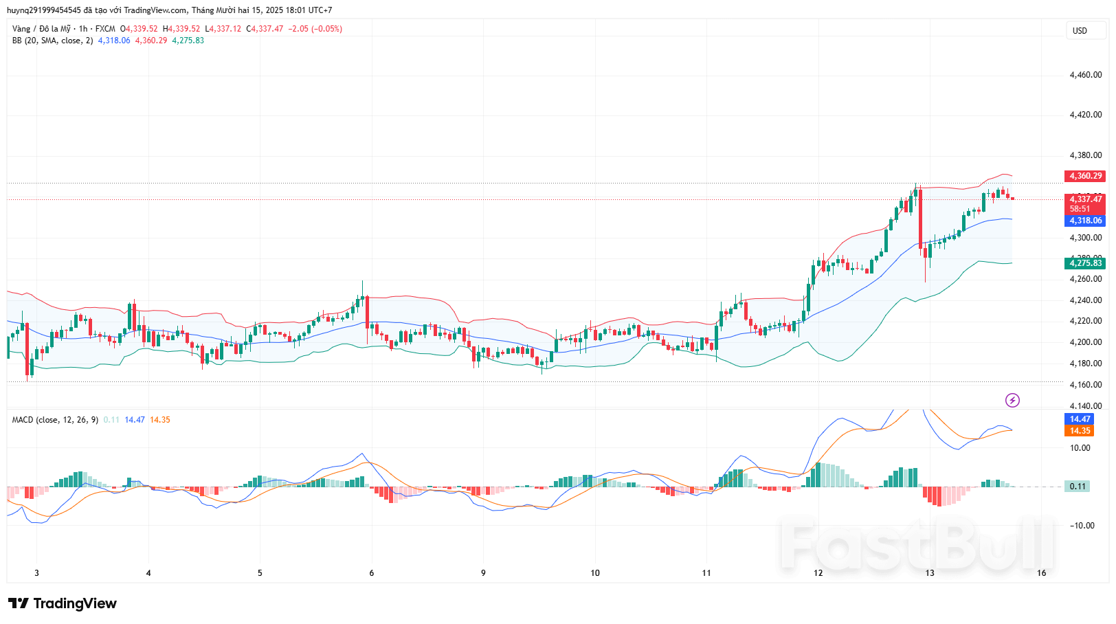Click the Vàng / Đô la Mỹ symbol title
The height and width of the screenshot is (624, 1116).
(41, 29)
